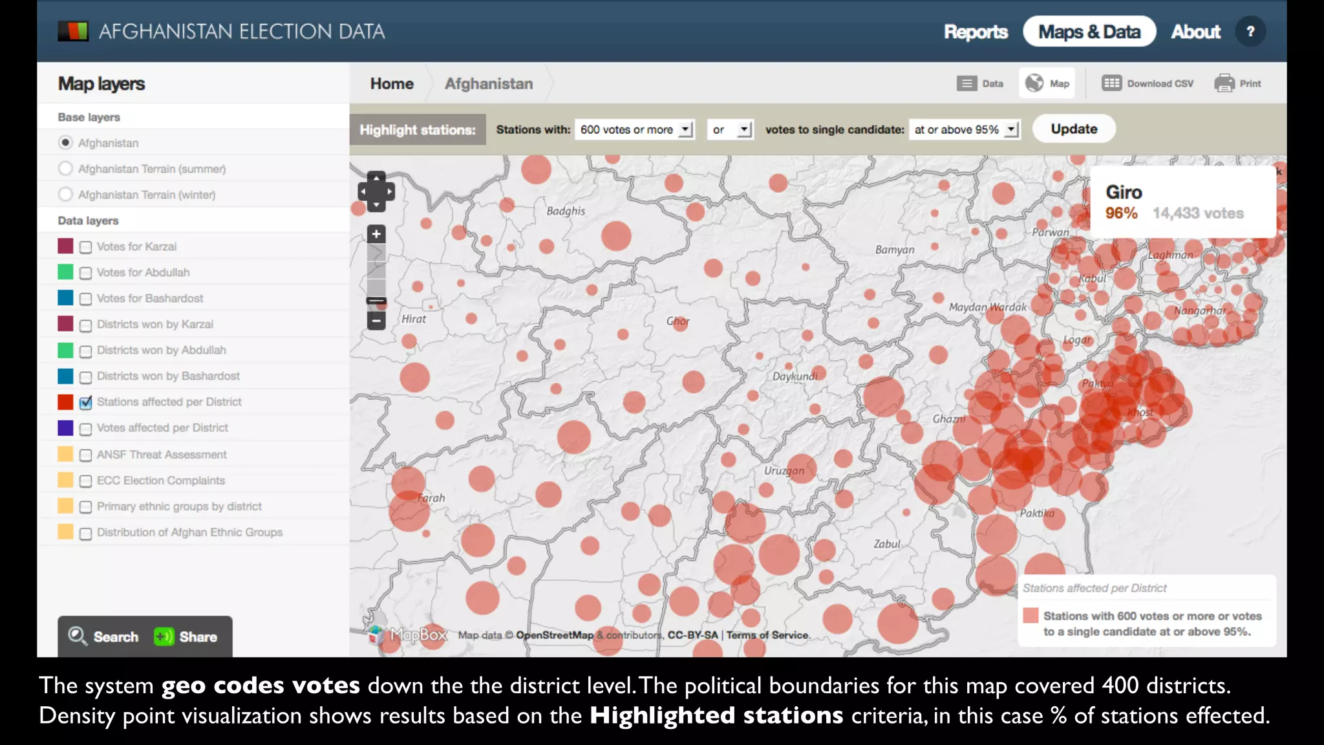The image size is (1324, 745).
Task: Click the Bamyan province label
Action: 895,250
